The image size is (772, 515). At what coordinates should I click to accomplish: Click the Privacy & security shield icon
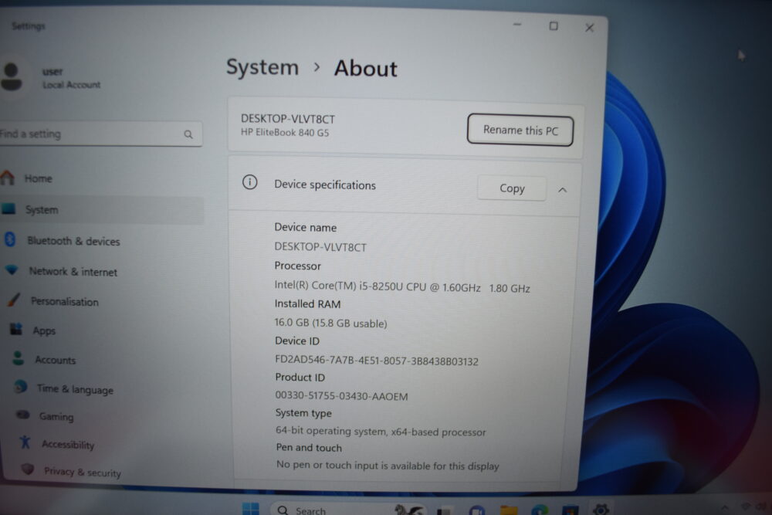coord(28,469)
